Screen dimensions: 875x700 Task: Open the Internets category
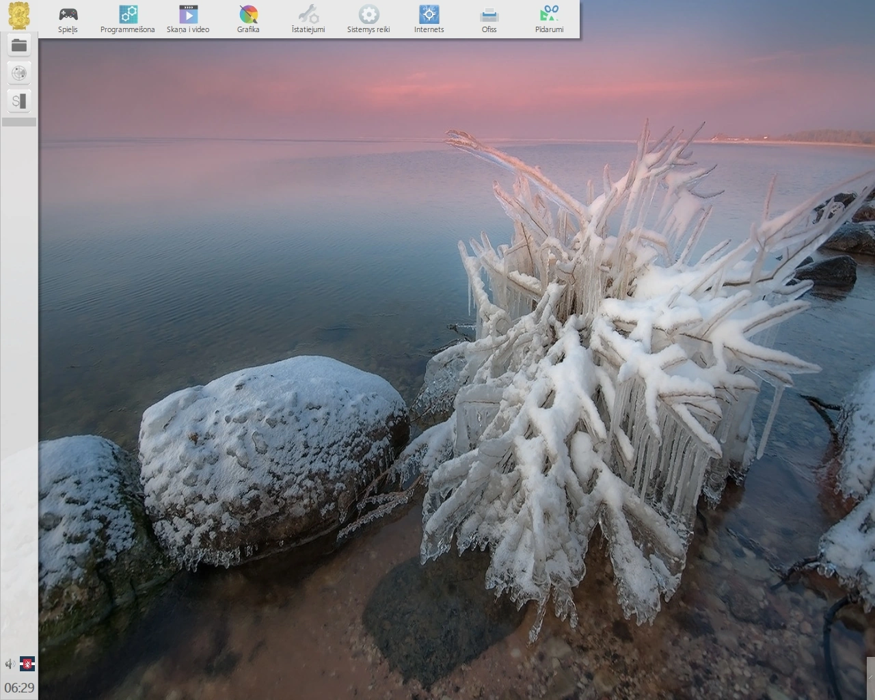[429, 19]
